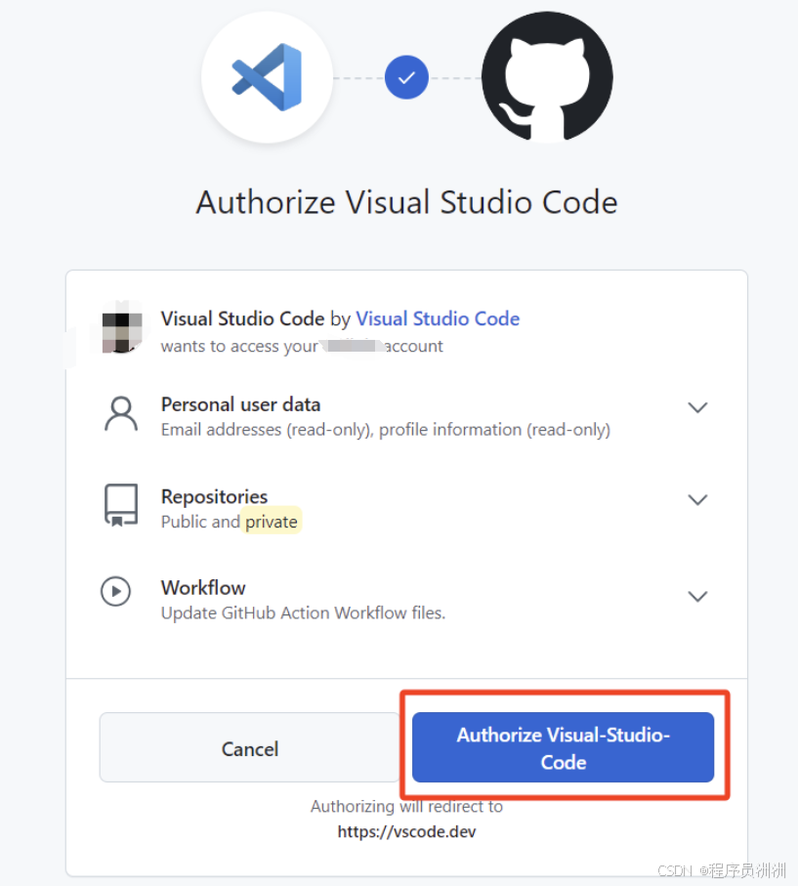Click the Update GitHub Action Workflow files description
The image size is (798, 886).
pyautogui.click(x=304, y=613)
